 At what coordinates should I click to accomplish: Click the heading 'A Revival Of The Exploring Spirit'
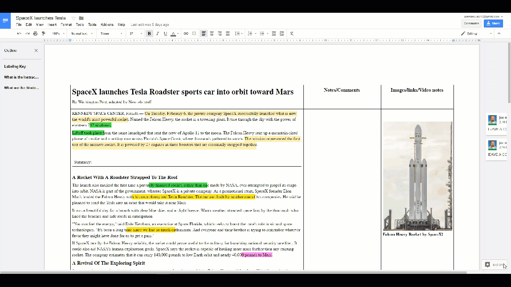pyautogui.click(x=109, y=263)
